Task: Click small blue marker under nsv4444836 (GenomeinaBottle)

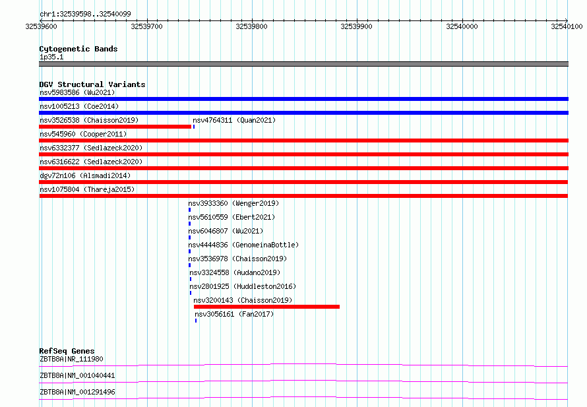Action: [189, 251]
